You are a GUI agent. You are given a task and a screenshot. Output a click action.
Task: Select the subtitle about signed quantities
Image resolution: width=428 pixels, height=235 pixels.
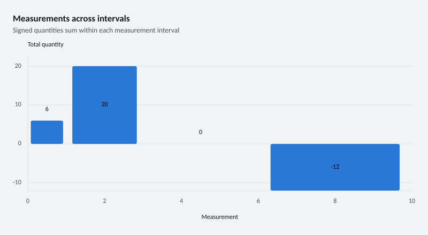tap(96, 30)
